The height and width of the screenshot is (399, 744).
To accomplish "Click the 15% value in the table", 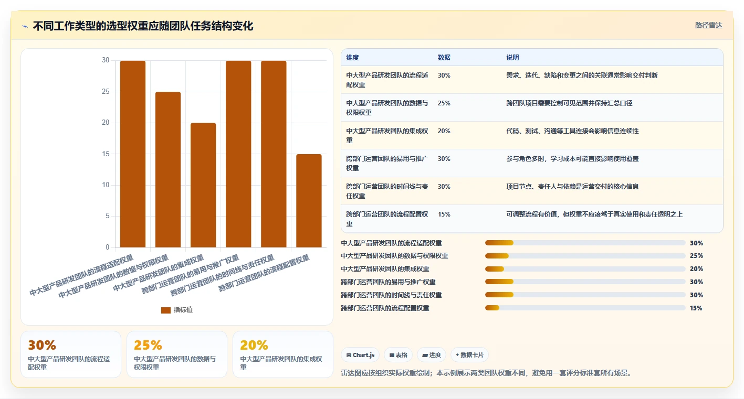I will tap(444, 214).
